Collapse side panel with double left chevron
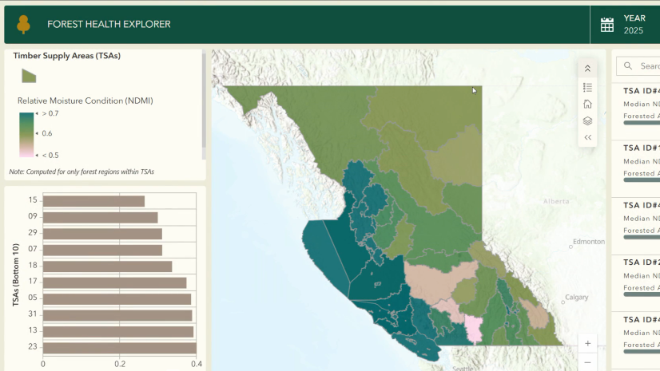Screen dimensions: 660x371 pyautogui.click(x=587, y=137)
